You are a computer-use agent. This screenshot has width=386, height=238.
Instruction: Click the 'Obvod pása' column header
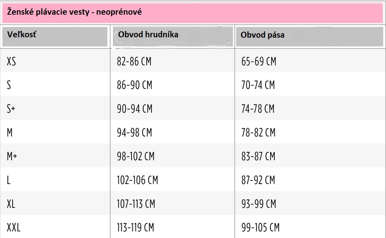(262, 35)
